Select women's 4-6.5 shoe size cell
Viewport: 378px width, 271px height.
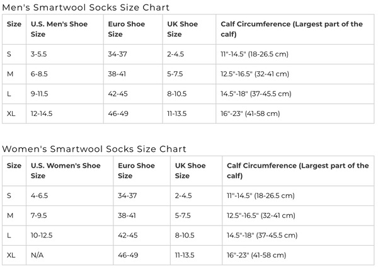[x=39, y=195]
